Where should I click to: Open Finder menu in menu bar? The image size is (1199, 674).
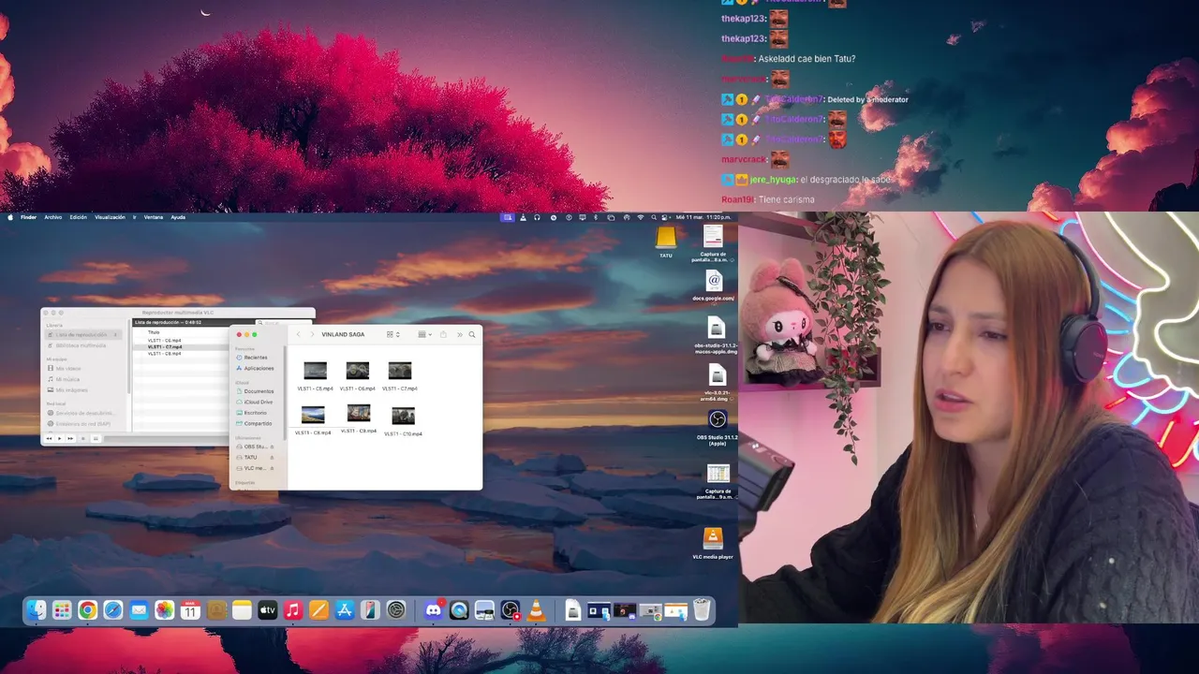29,217
